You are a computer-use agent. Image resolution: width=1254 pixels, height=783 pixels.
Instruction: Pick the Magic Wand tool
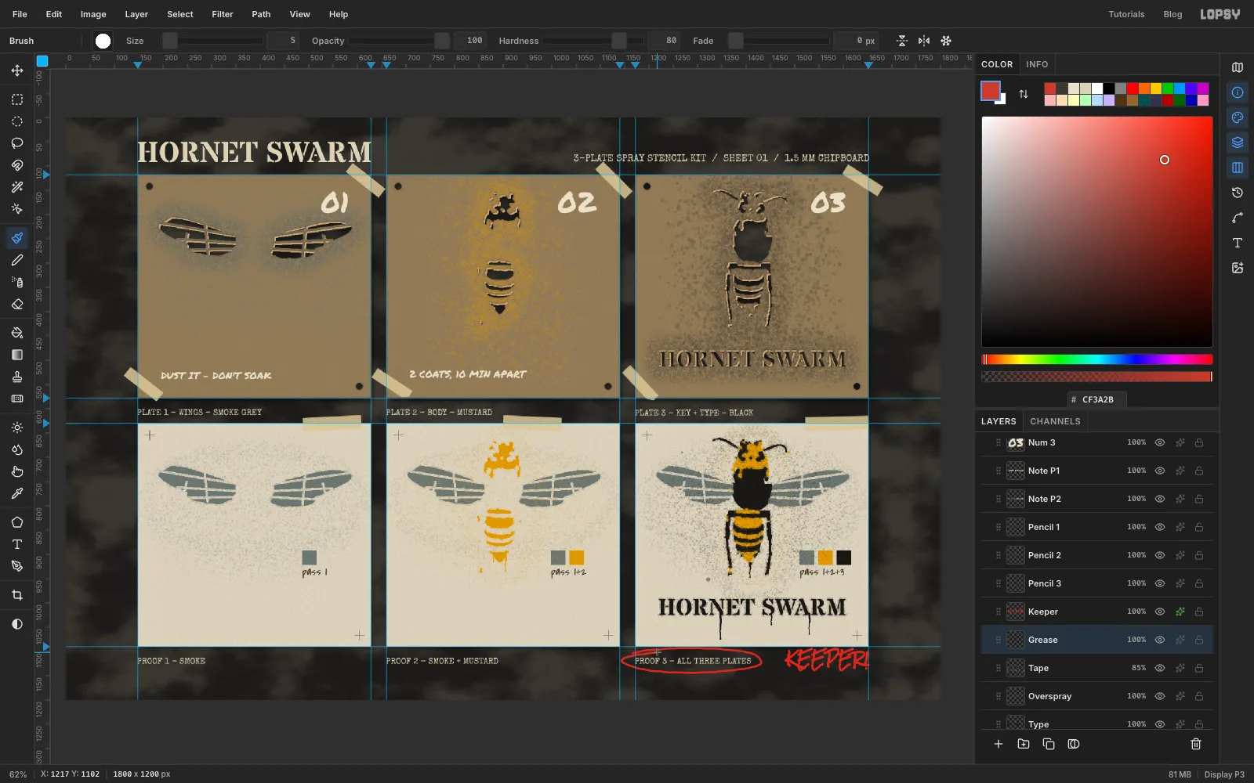click(x=17, y=187)
